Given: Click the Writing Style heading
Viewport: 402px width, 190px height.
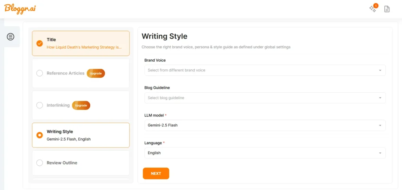Looking at the screenshot, I should [164, 36].
